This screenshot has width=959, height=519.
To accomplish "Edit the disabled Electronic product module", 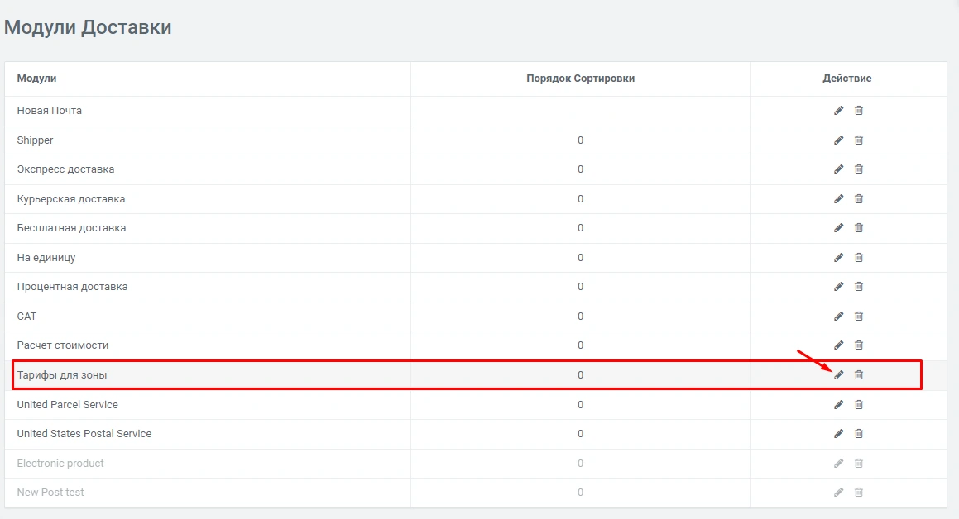I will (838, 464).
